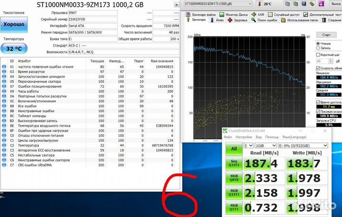This screenshot has height=217, width=342.
Task: Click the Случайный доступ tab icon
Action: click(270, 15)
